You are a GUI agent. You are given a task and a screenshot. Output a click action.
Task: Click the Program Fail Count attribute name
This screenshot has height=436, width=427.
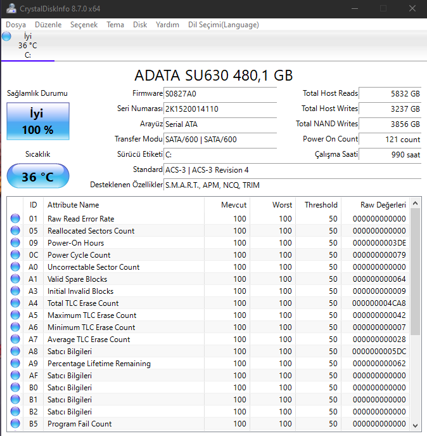(80, 424)
